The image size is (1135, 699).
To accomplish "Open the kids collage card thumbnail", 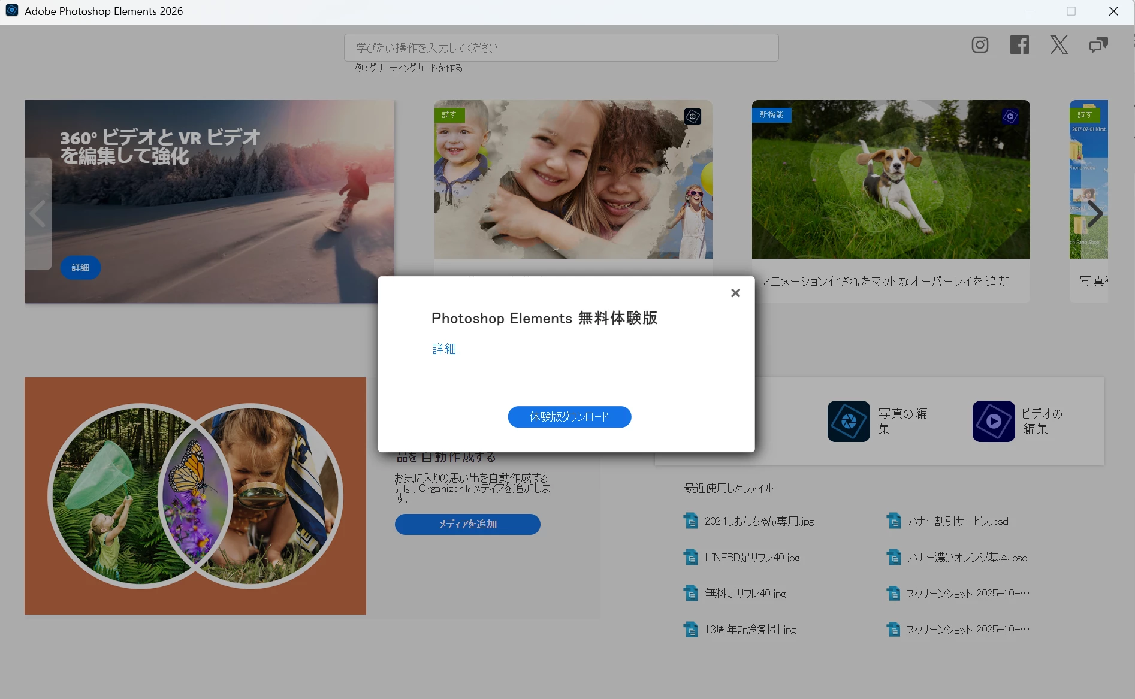I will (x=573, y=179).
